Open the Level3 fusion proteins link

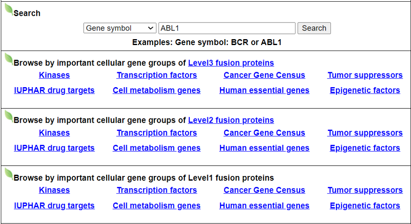coord(231,63)
